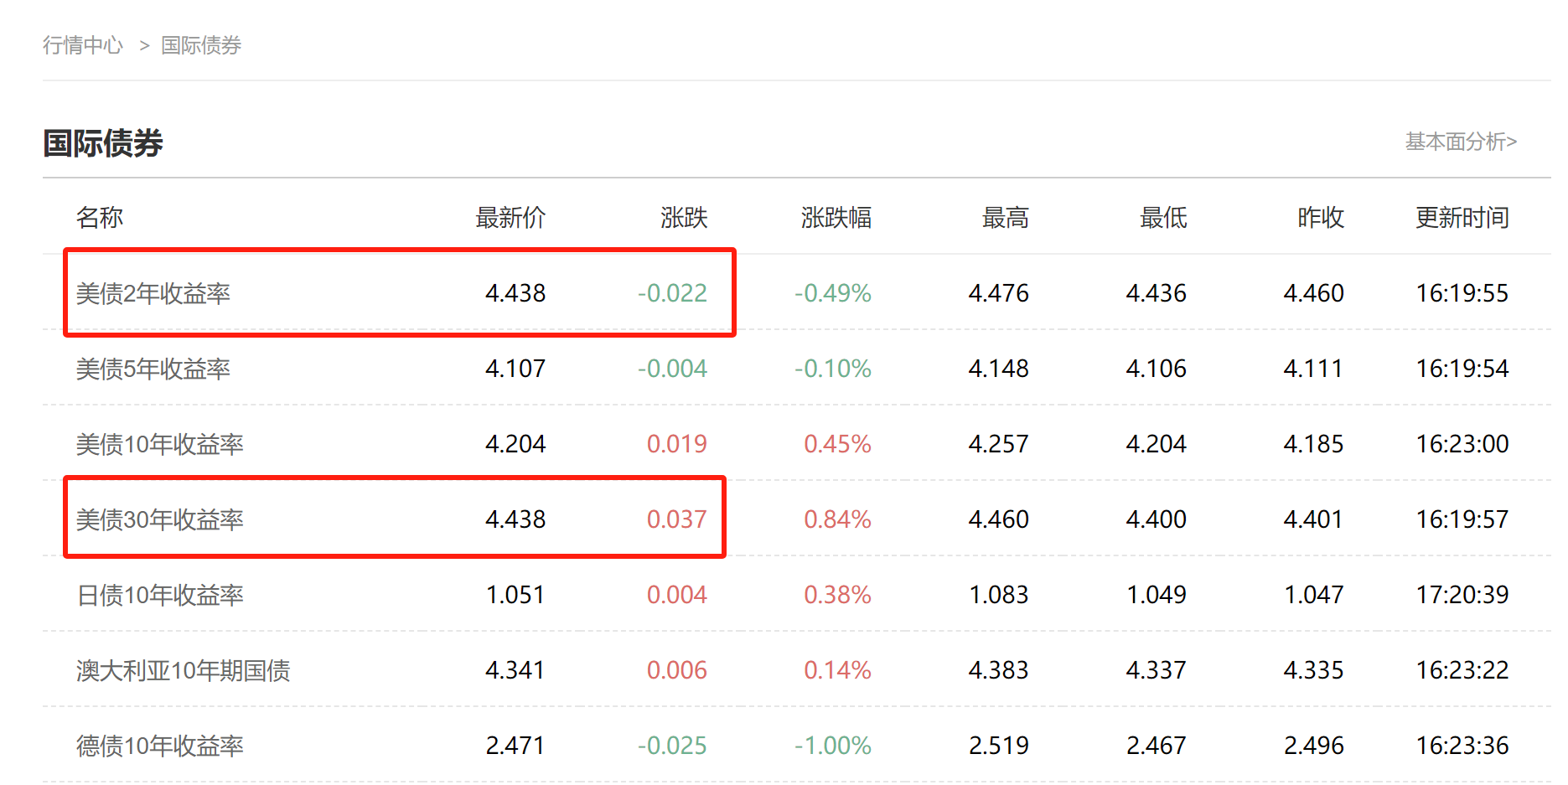Click the 行情中心 breadcrumb link
Viewport: 1568px width, 785px height.
pyautogui.click(x=83, y=45)
